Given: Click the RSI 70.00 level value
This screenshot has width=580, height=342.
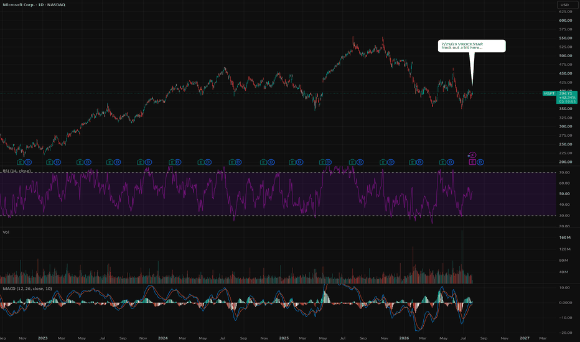Looking at the screenshot, I should tap(564, 173).
